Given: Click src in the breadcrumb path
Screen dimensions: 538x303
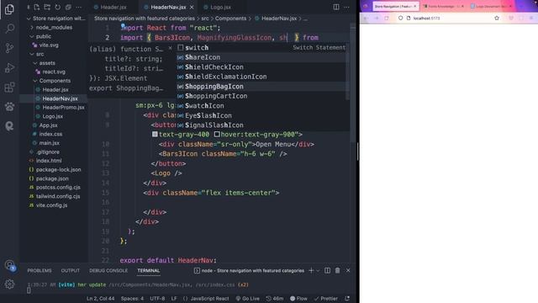Looking at the screenshot, I should (x=205, y=19).
